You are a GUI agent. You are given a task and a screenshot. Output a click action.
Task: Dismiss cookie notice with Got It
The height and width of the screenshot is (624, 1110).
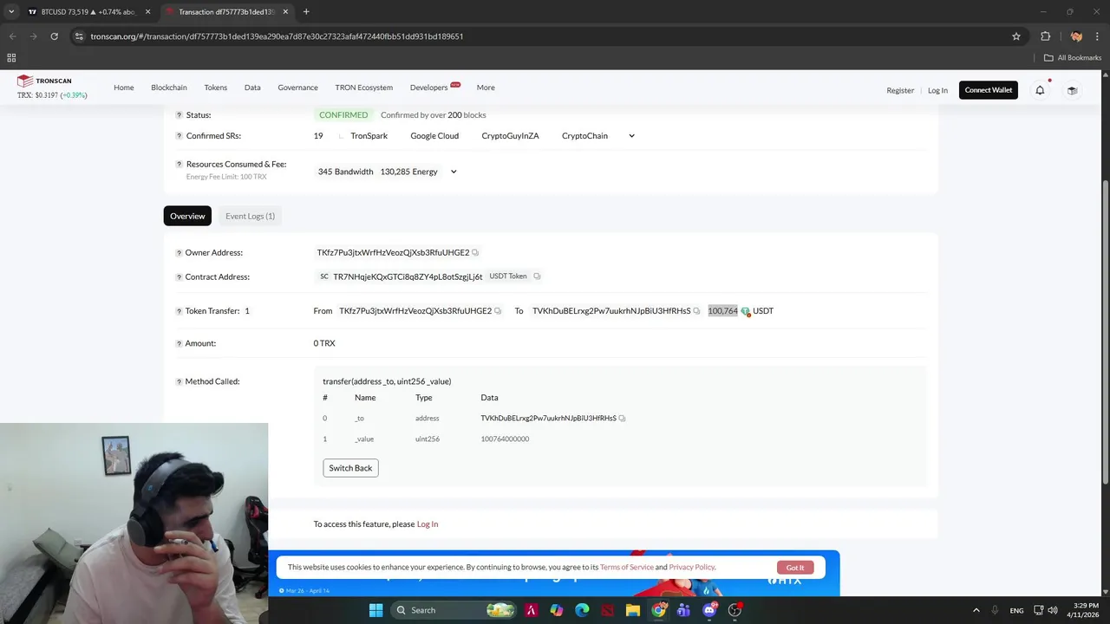click(x=795, y=568)
